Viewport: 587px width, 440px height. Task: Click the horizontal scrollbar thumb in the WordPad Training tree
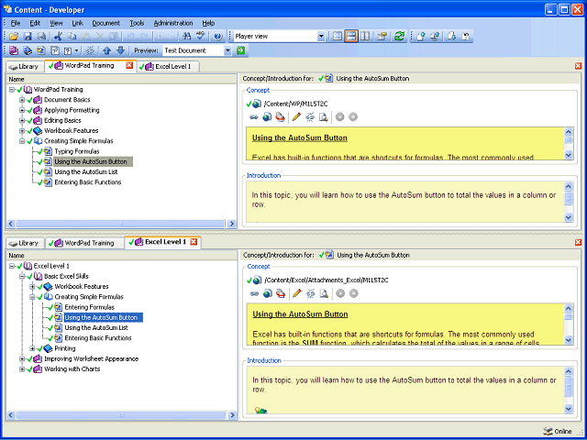point(120,224)
